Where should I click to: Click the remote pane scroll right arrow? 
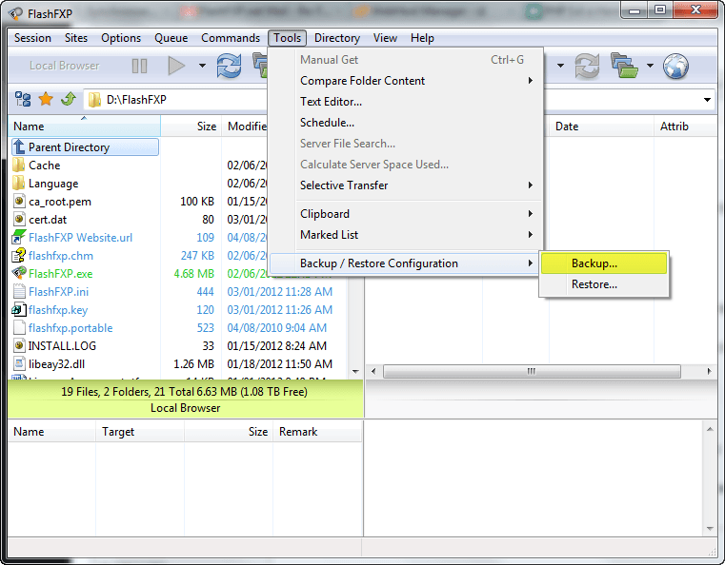(x=709, y=371)
